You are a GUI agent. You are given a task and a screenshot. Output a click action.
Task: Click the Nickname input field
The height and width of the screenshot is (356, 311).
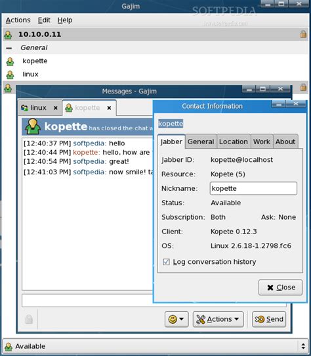[253, 188]
